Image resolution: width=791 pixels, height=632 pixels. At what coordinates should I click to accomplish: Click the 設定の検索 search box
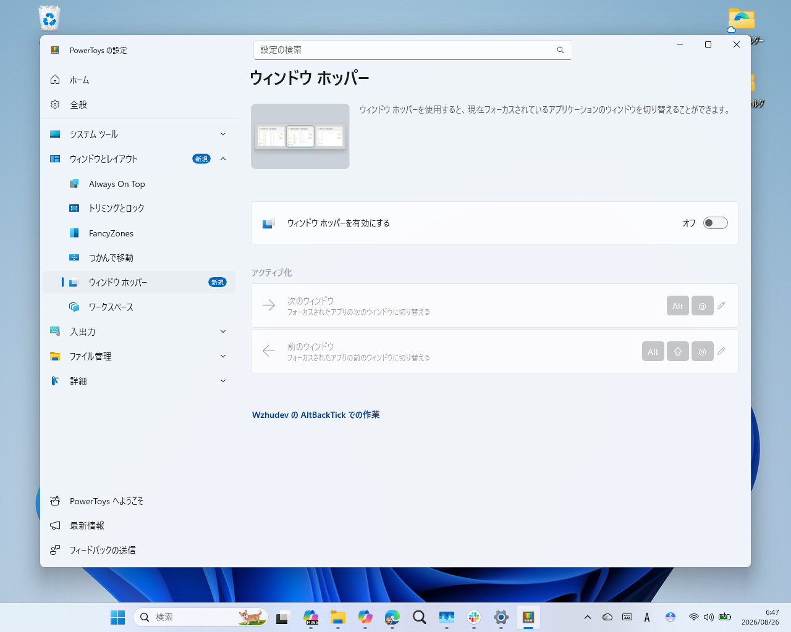(413, 50)
